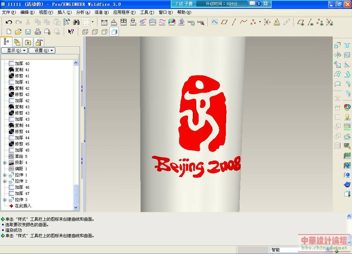
Task: Select the Datum Points tool
Action: (253, 22)
